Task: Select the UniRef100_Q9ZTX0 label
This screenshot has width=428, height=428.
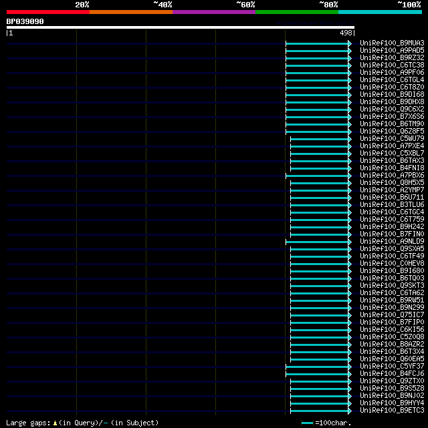Action: 392,381
